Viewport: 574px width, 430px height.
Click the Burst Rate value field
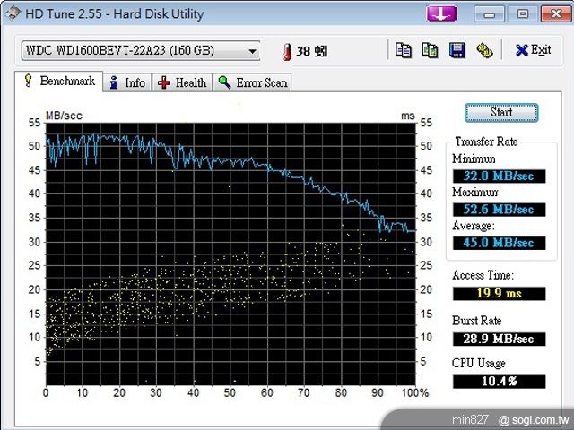click(499, 339)
